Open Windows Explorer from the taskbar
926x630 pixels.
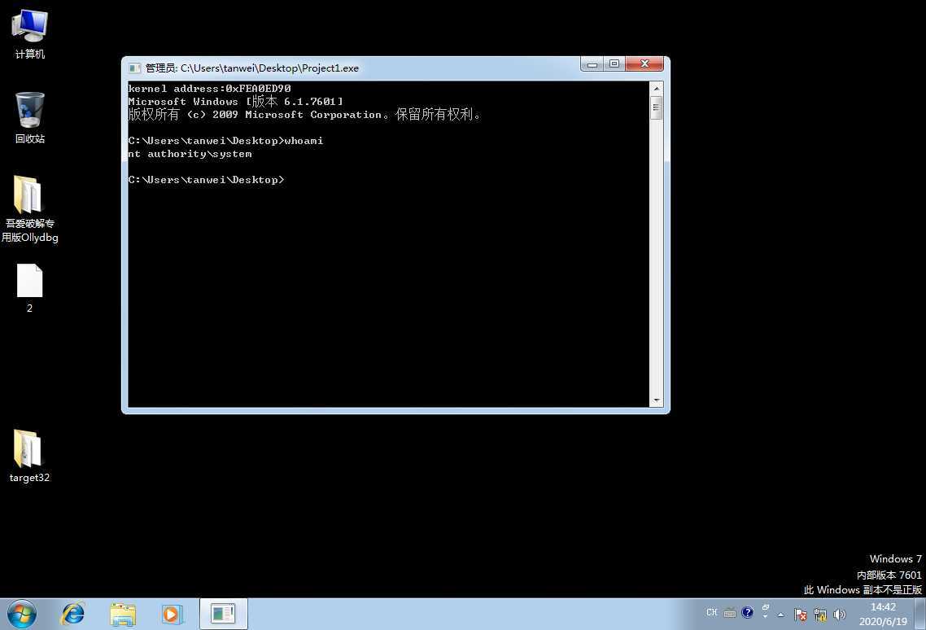(123, 614)
